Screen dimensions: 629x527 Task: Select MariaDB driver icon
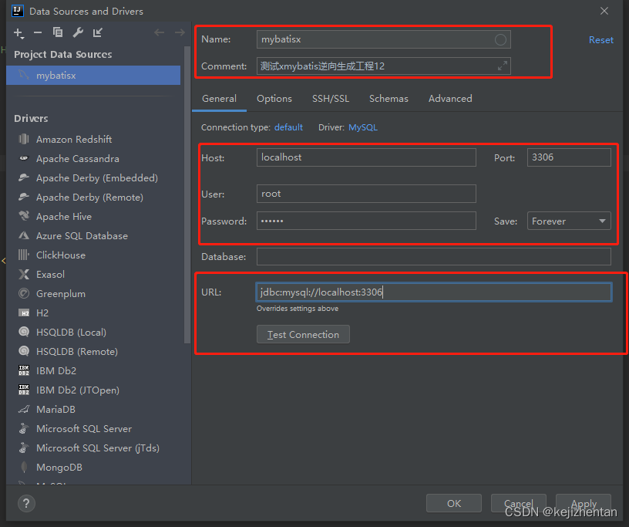24,409
